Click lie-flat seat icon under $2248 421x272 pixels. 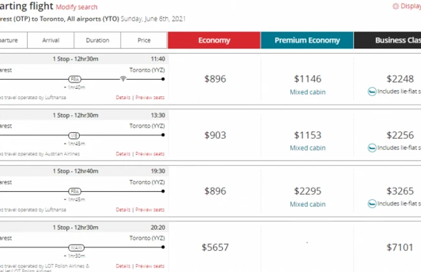tap(372, 92)
